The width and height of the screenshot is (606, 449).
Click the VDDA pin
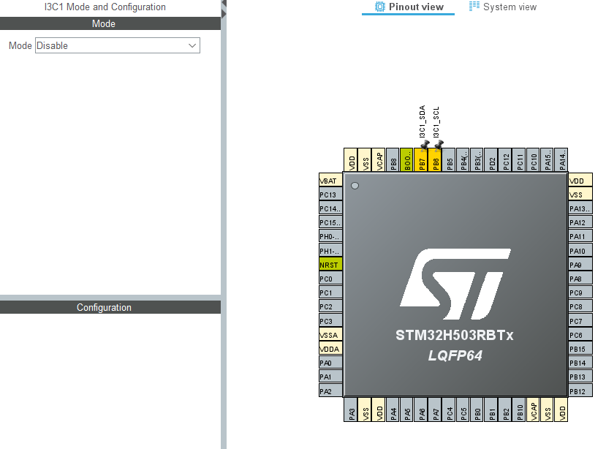330,349
